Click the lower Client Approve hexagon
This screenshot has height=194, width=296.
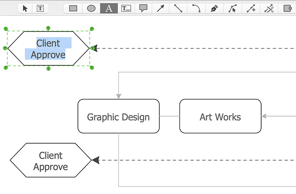pyautogui.click(x=51, y=161)
